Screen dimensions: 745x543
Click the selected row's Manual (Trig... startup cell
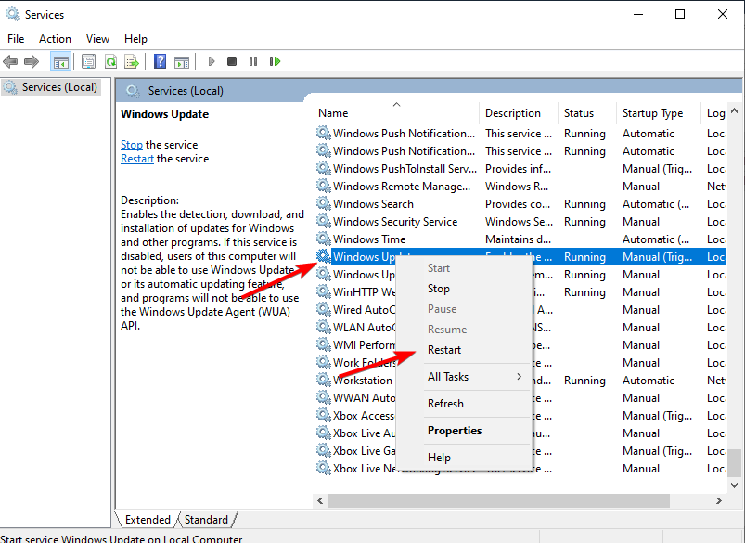[657, 257]
